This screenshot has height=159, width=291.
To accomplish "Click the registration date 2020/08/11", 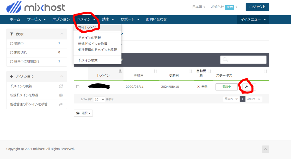I will point(135,87).
